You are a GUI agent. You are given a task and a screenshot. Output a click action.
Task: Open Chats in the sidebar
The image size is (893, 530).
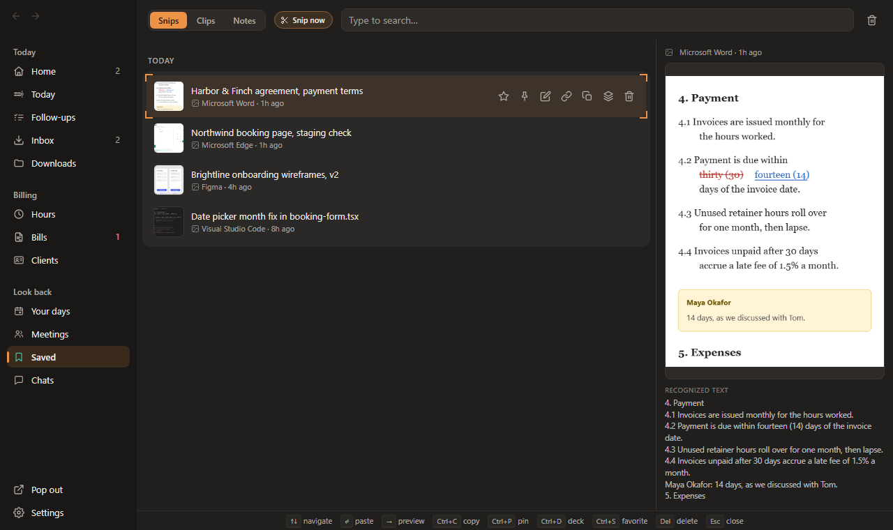click(x=68, y=380)
